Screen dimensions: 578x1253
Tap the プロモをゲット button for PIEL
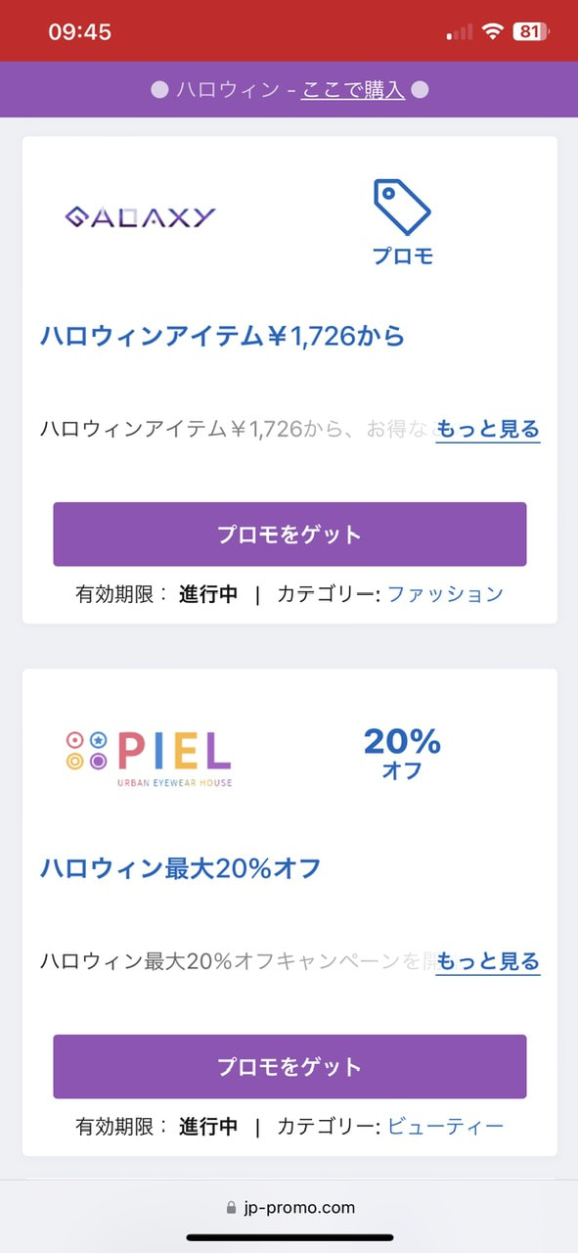(289, 1067)
